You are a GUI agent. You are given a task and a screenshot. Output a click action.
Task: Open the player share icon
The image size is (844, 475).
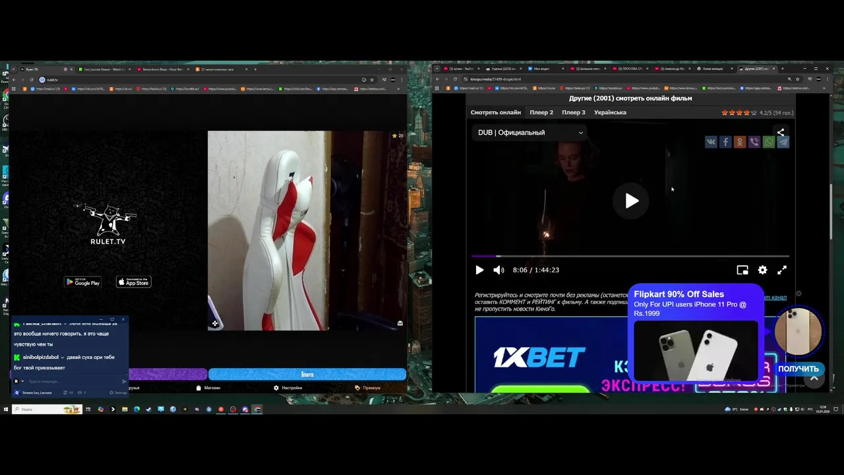point(781,133)
